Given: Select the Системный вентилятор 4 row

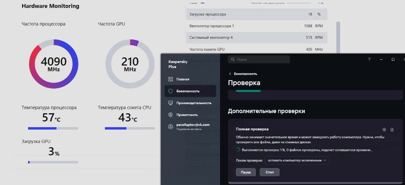Looking at the screenshot, I should coord(256,37).
